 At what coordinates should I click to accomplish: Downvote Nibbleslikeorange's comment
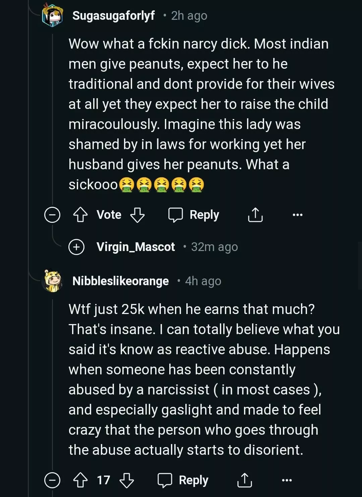(x=127, y=480)
